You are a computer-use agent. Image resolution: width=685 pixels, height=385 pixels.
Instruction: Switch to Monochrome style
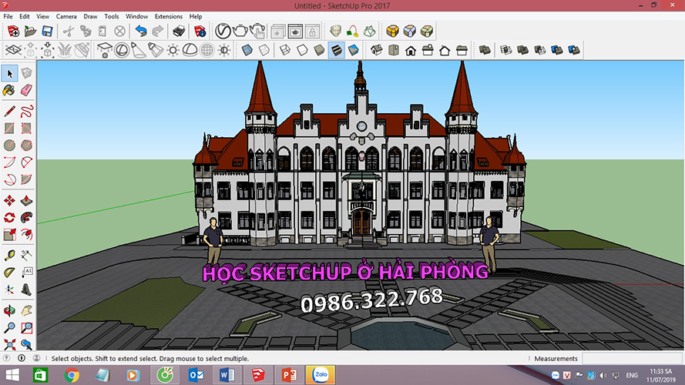(x=353, y=50)
